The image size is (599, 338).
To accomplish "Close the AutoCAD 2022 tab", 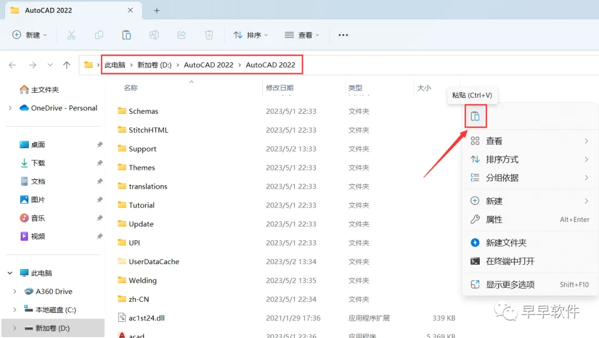I will pos(130,11).
